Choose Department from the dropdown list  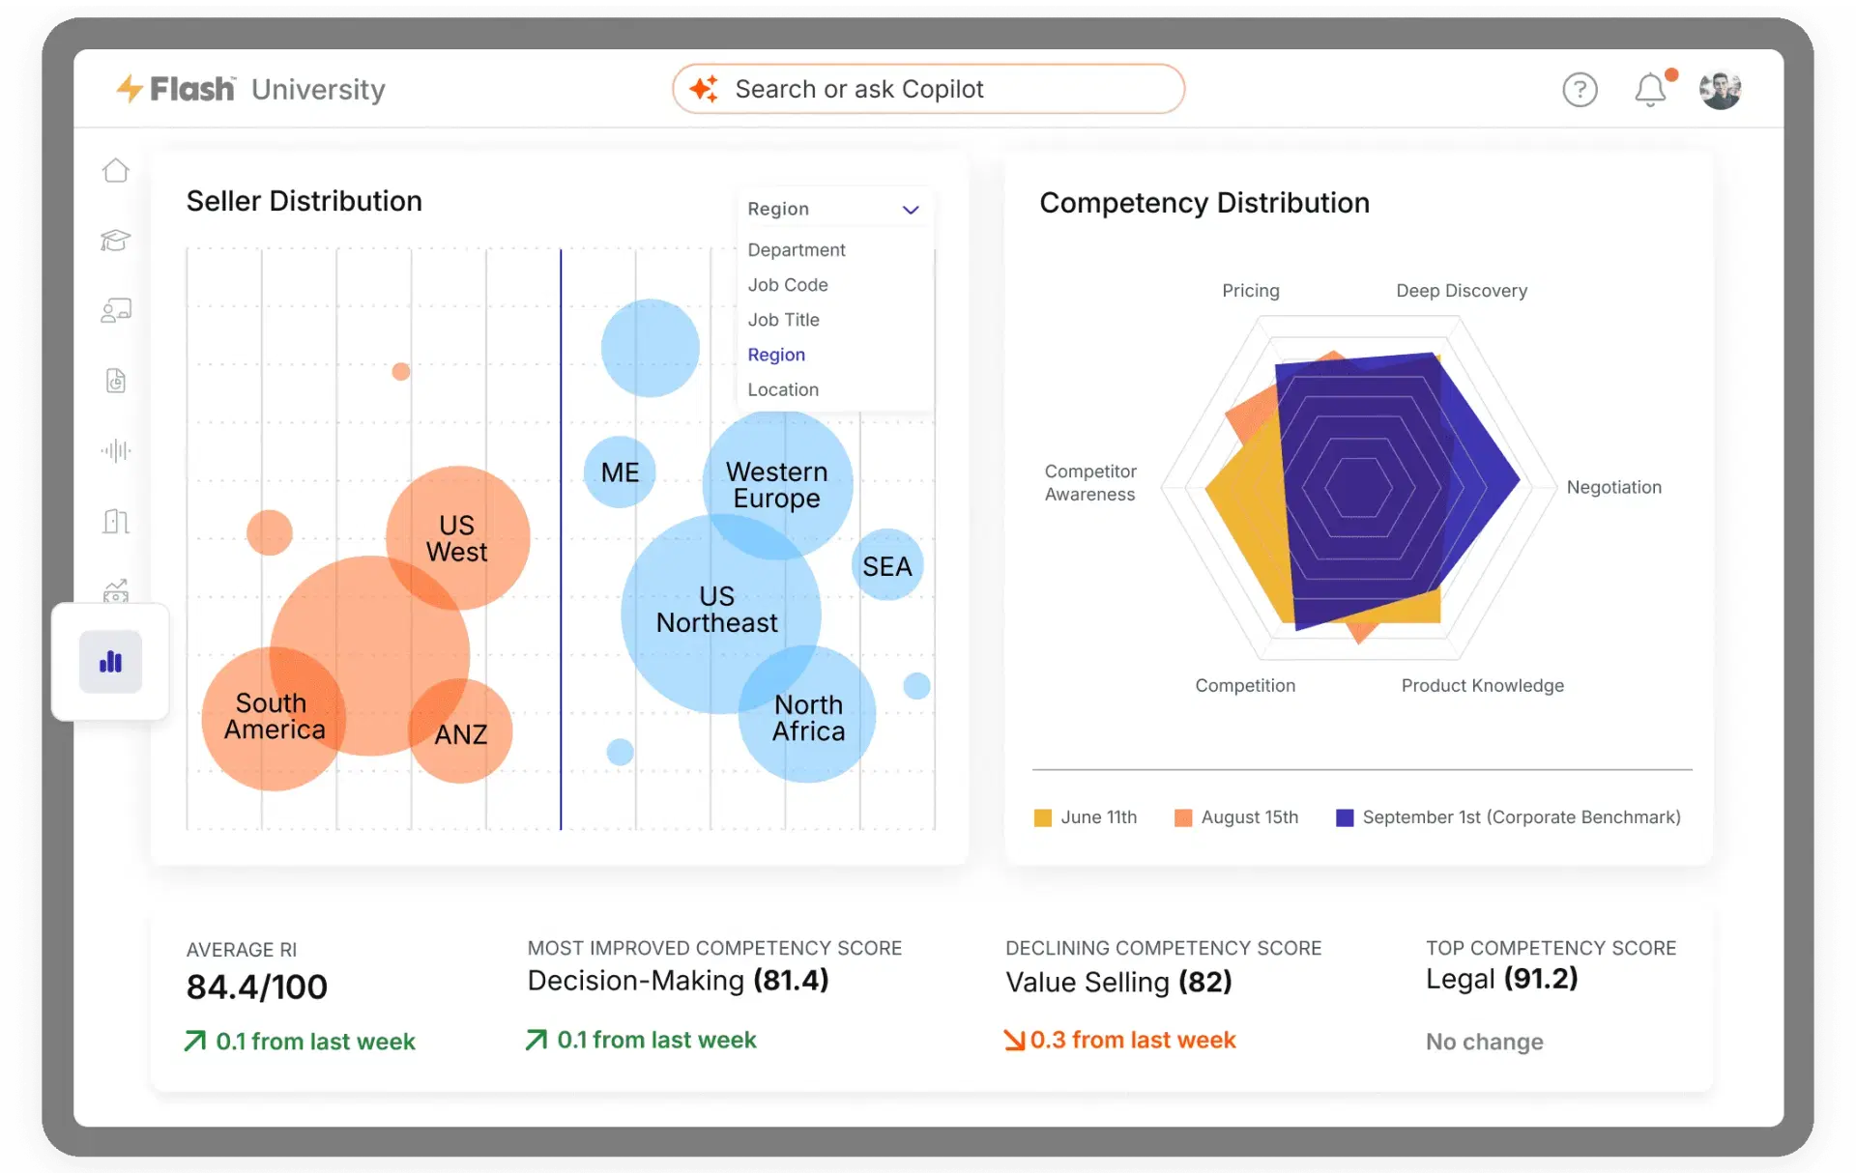(797, 249)
